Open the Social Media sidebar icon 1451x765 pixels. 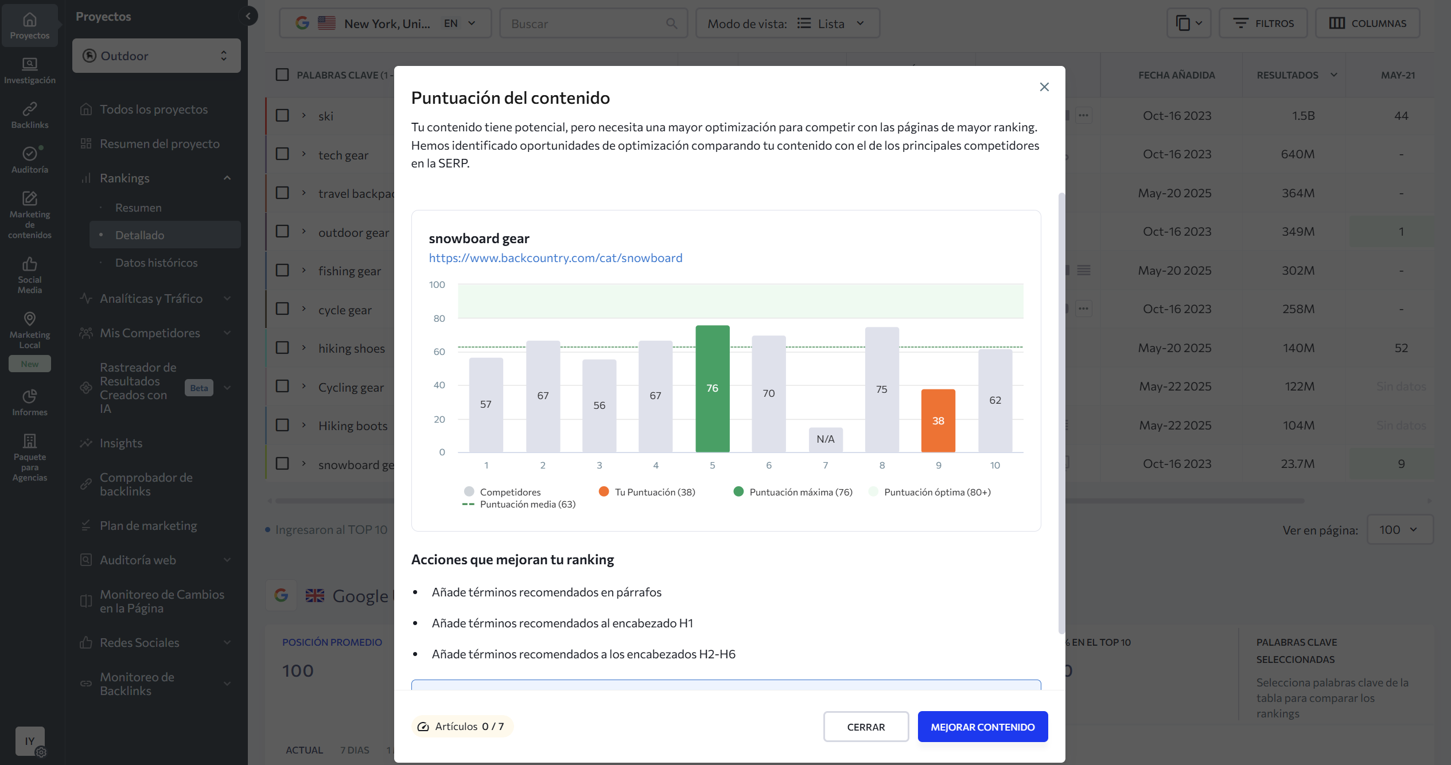click(x=30, y=274)
